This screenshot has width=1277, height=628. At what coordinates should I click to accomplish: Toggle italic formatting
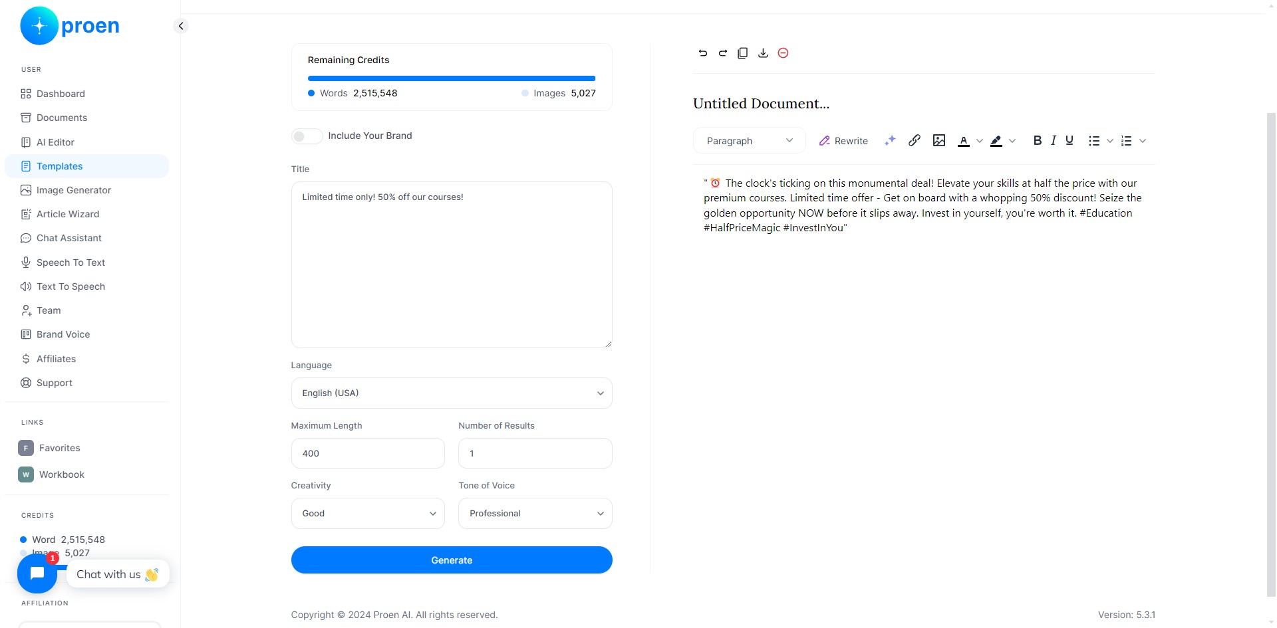(1054, 140)
